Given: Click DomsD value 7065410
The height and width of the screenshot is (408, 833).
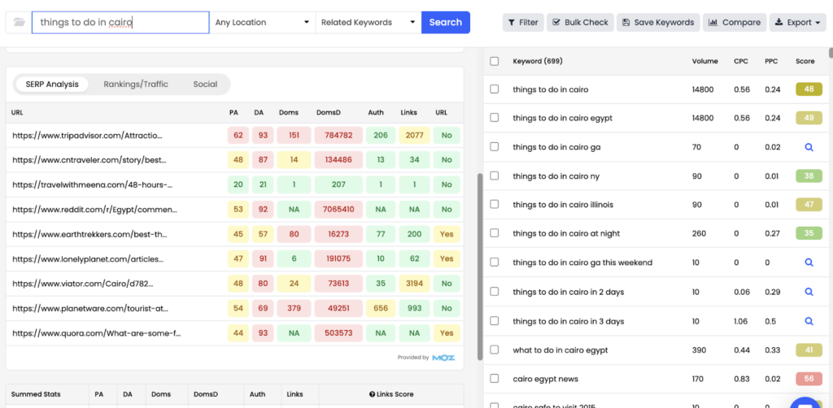Looking at the screenshot, I should (x=338, y=210).
